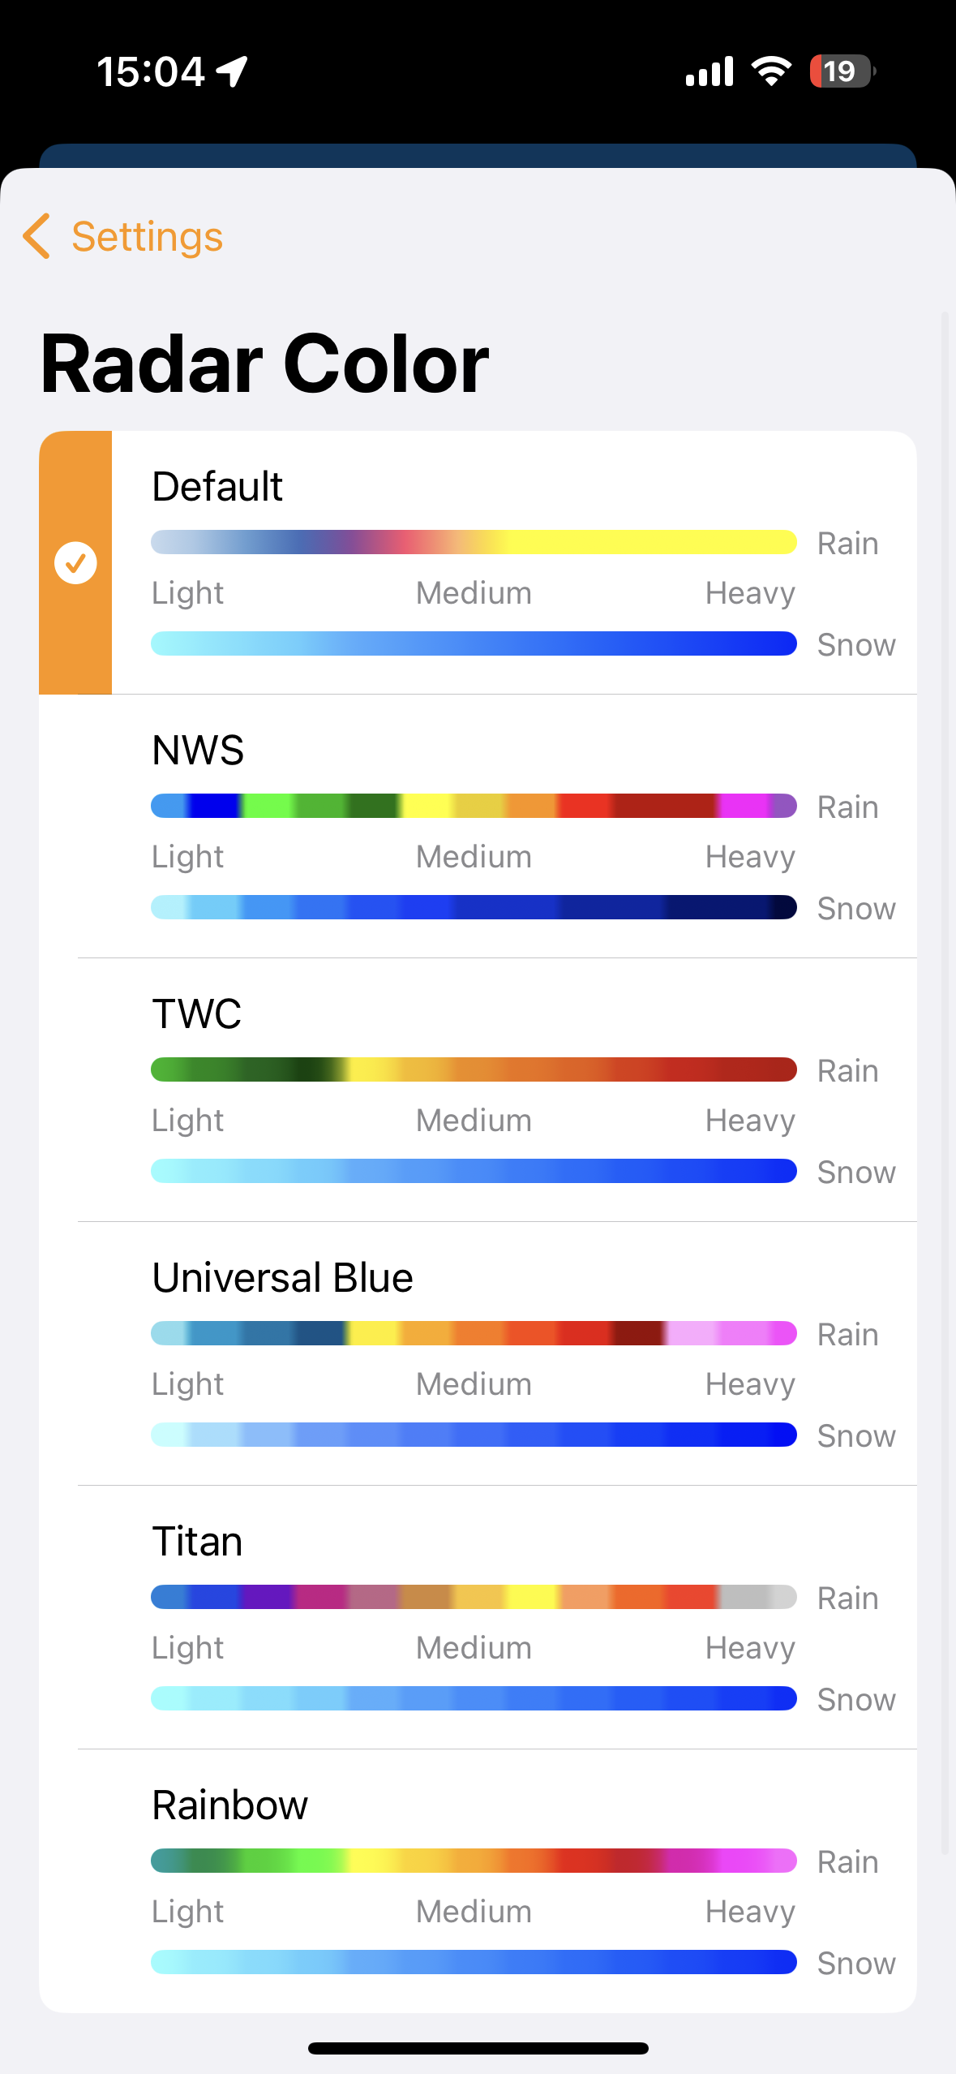956x2074 pixels.
Task: Go back to Settings
Action: 146,237
